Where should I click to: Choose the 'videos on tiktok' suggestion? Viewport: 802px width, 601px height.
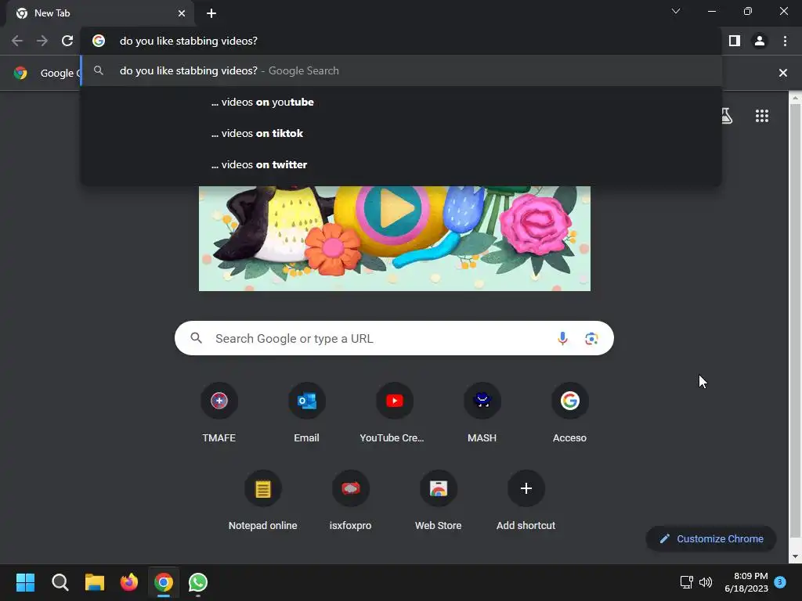401,133
